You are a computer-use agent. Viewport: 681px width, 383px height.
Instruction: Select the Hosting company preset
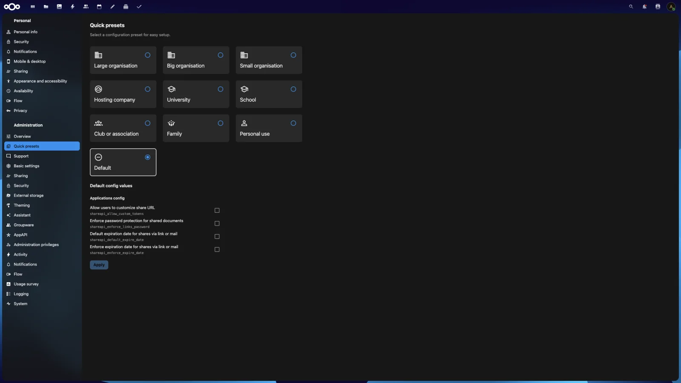click(x=123, y=94)
